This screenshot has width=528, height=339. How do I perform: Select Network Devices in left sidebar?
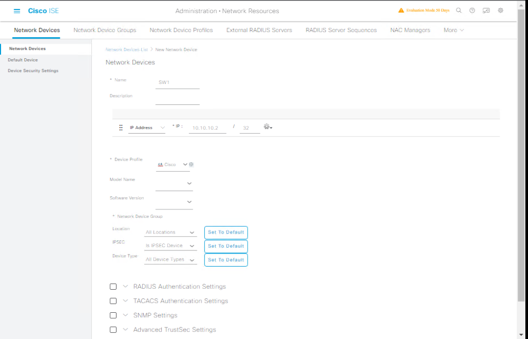tap(46, 49)
